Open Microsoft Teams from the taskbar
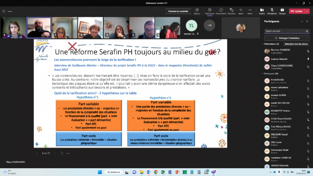This screenshot has height=176, width=313. [213, 172]
